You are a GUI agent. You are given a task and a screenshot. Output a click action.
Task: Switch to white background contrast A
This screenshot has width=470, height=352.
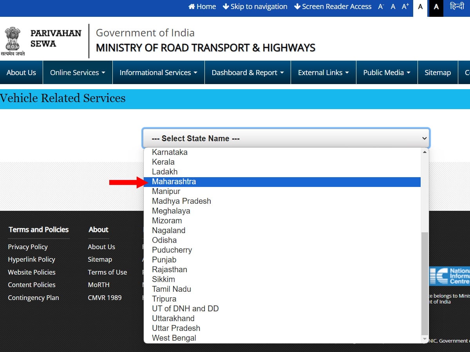[x=420, y=7]
